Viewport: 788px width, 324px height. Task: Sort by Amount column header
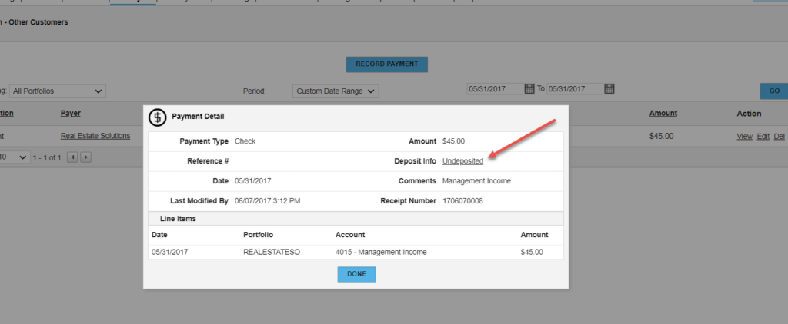pos(663,114)
